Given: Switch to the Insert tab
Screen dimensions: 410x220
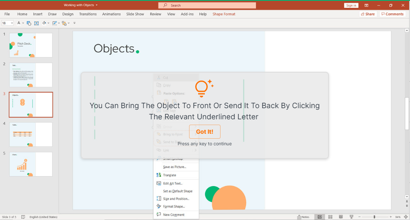Looking at the screenshot, I should (x=38, y=14).
